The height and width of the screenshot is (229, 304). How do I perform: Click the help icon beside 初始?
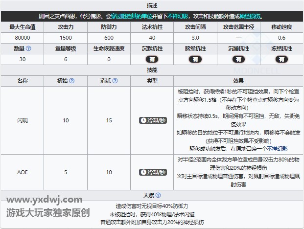coord(72,81)
